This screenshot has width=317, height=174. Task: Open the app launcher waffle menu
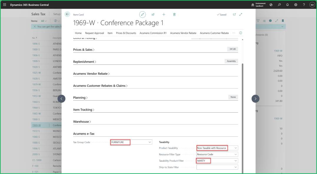click(5, 5)
